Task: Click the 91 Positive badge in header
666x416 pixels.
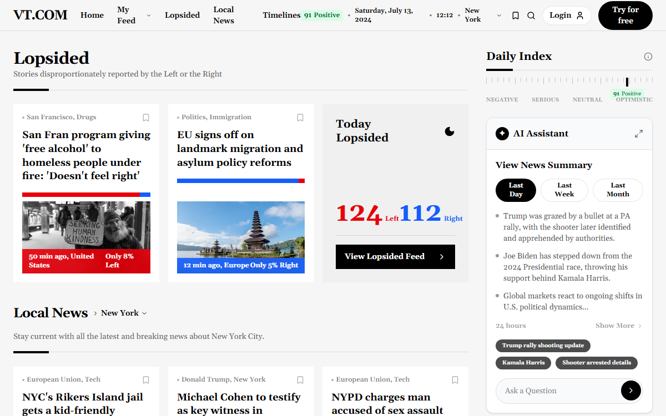Action: pyautogui.click(x=322, y=15)
